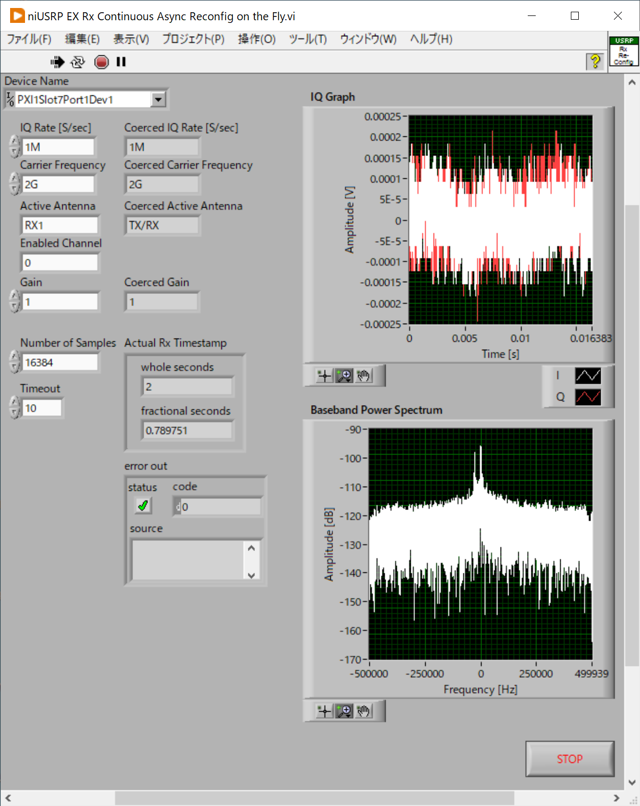Open the context help question-mark icon
Viewport: 640px width, 806px height.
coord(595,62)
